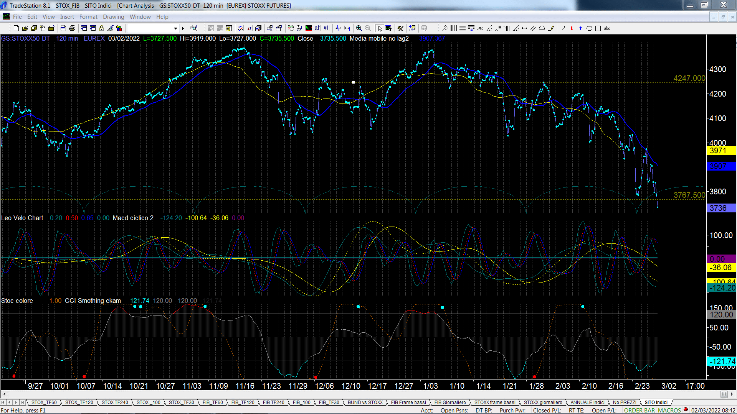Switch to the FIB_TF60 tab
The width and height of the screenshot is (737, 414).
(x=213, y=402)
